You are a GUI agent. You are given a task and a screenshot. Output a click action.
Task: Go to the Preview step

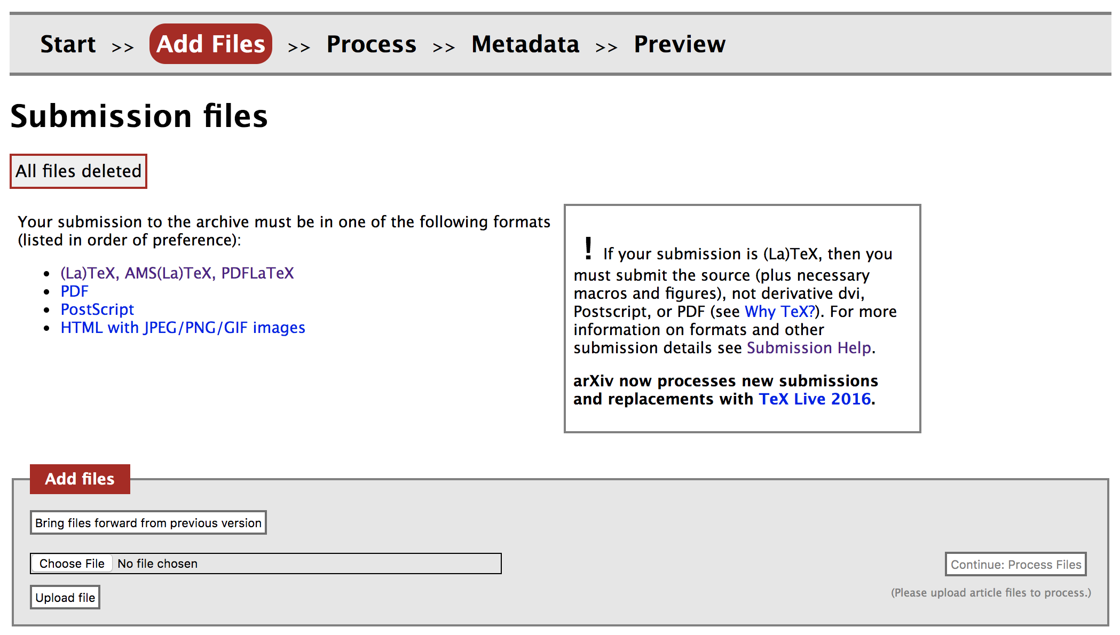679,44
